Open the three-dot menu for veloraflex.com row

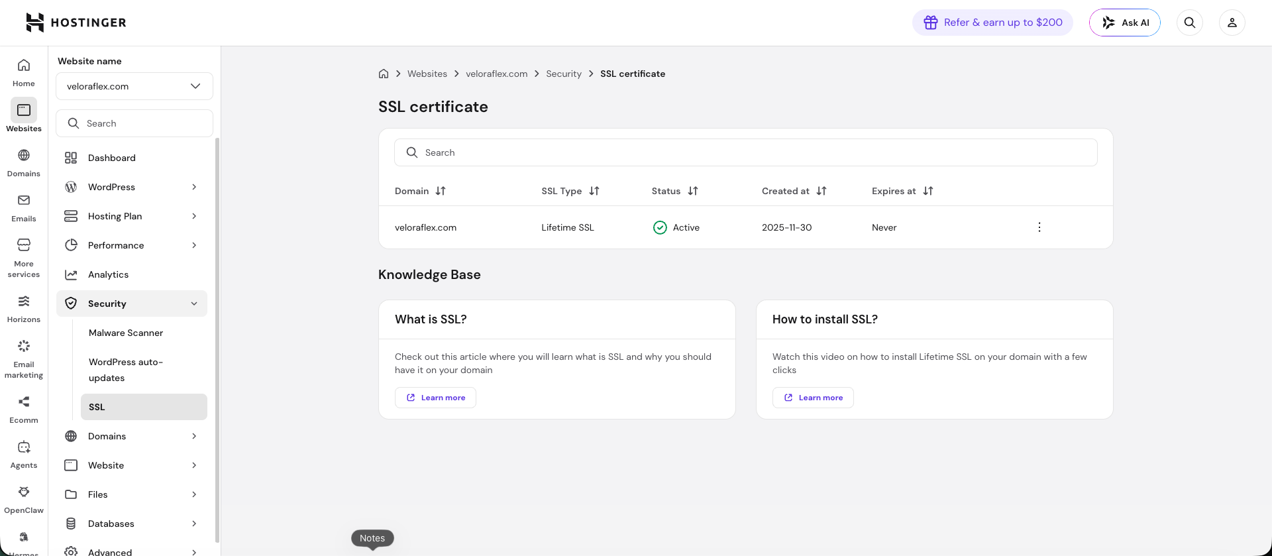point(1039,227)
